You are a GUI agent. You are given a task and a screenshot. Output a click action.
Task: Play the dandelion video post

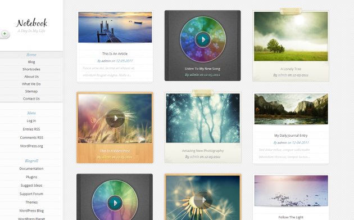click(x=203, y=200)
